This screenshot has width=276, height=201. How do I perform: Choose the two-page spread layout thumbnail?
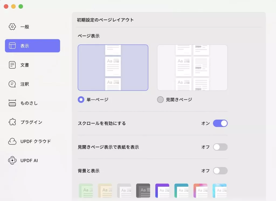click(x=192, y=68)
